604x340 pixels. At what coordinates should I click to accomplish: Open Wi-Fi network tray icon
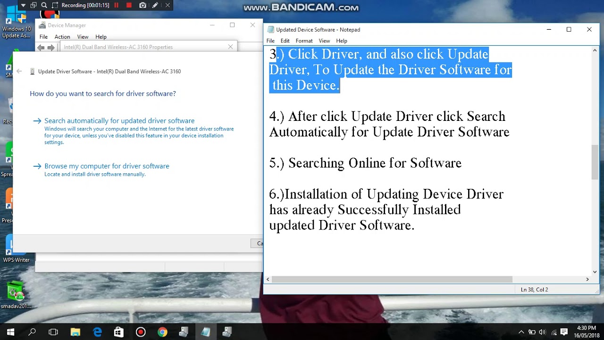(x=554, y=332)
